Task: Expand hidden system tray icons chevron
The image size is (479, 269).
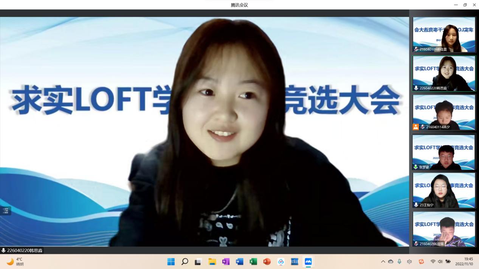Action: (383, 261)
